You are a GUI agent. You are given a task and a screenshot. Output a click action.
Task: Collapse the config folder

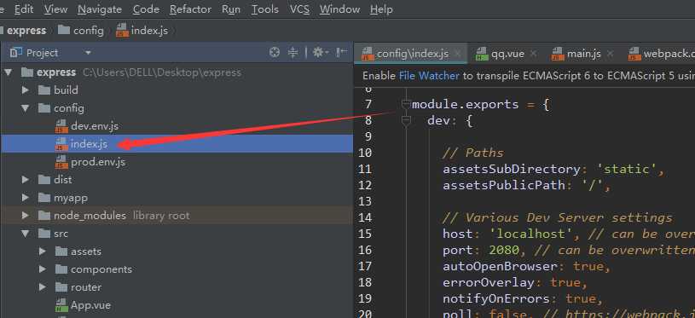click(x=26, y=108)
